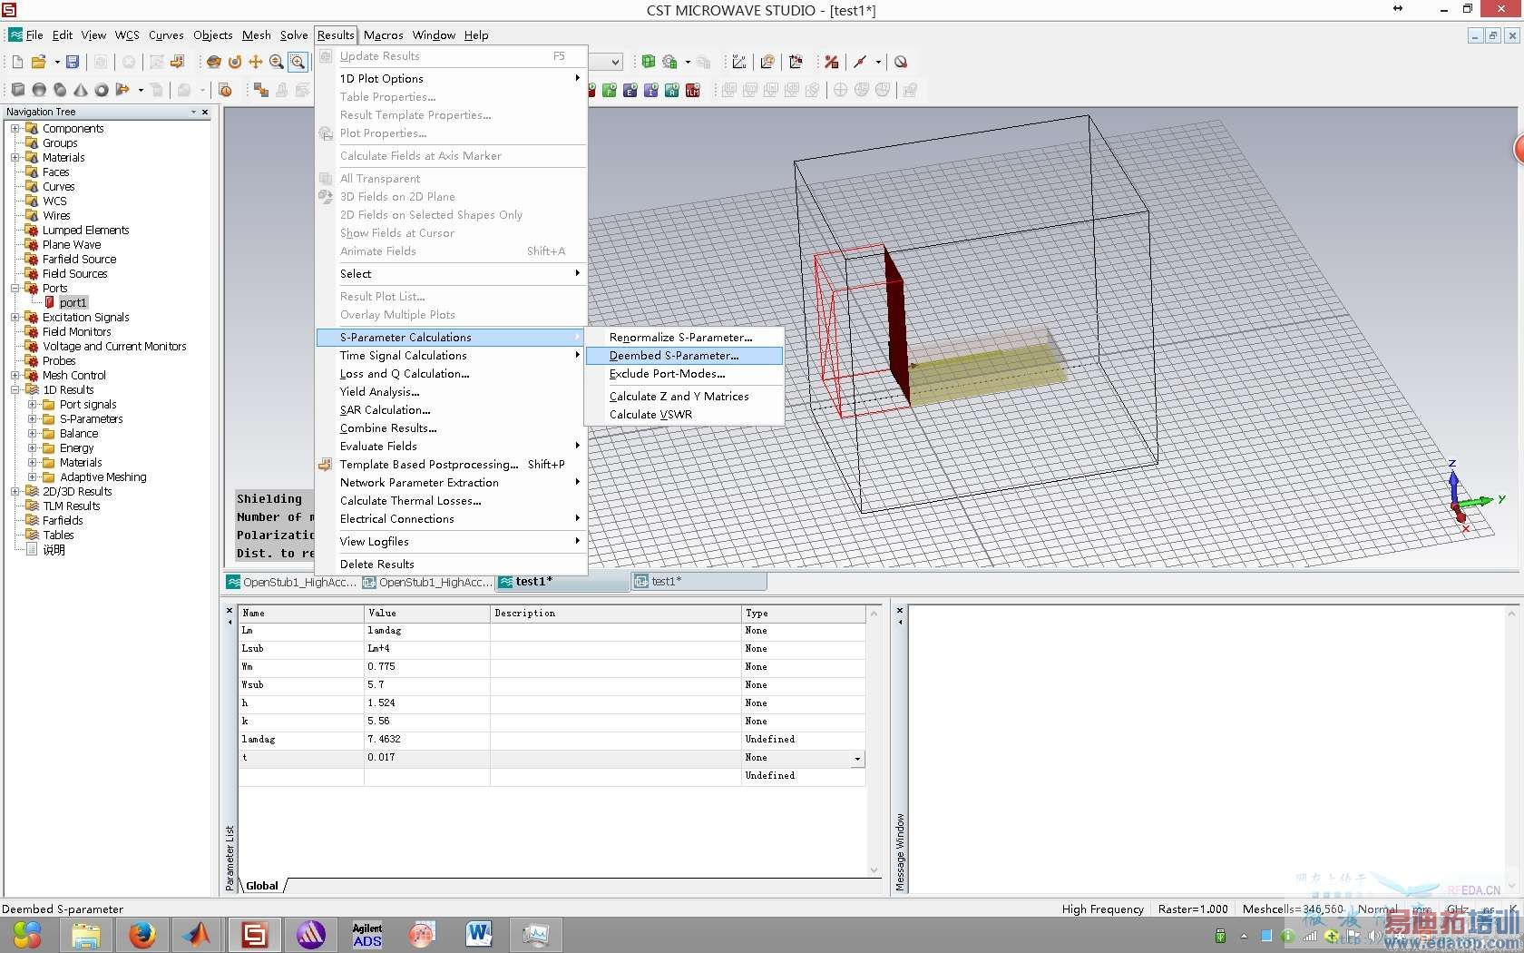Screen dimensions: 1524x953
Task: Expand the Mesh Control node
Action: coord(15,375)
